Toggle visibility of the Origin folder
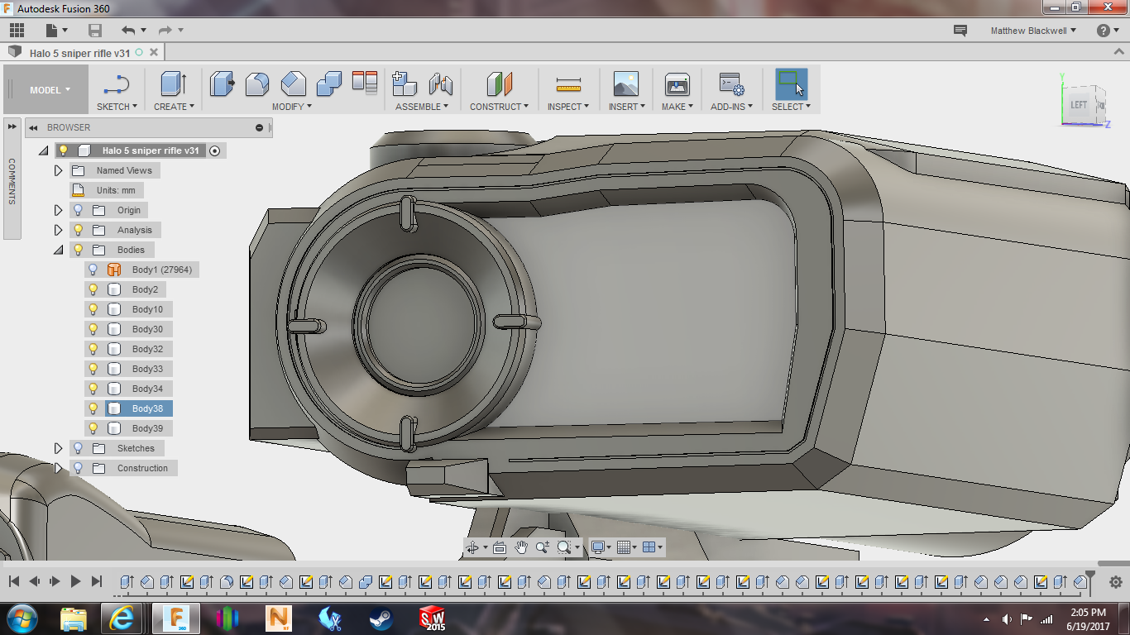Screen dimensions: 1130x635 tap(79, 210)
